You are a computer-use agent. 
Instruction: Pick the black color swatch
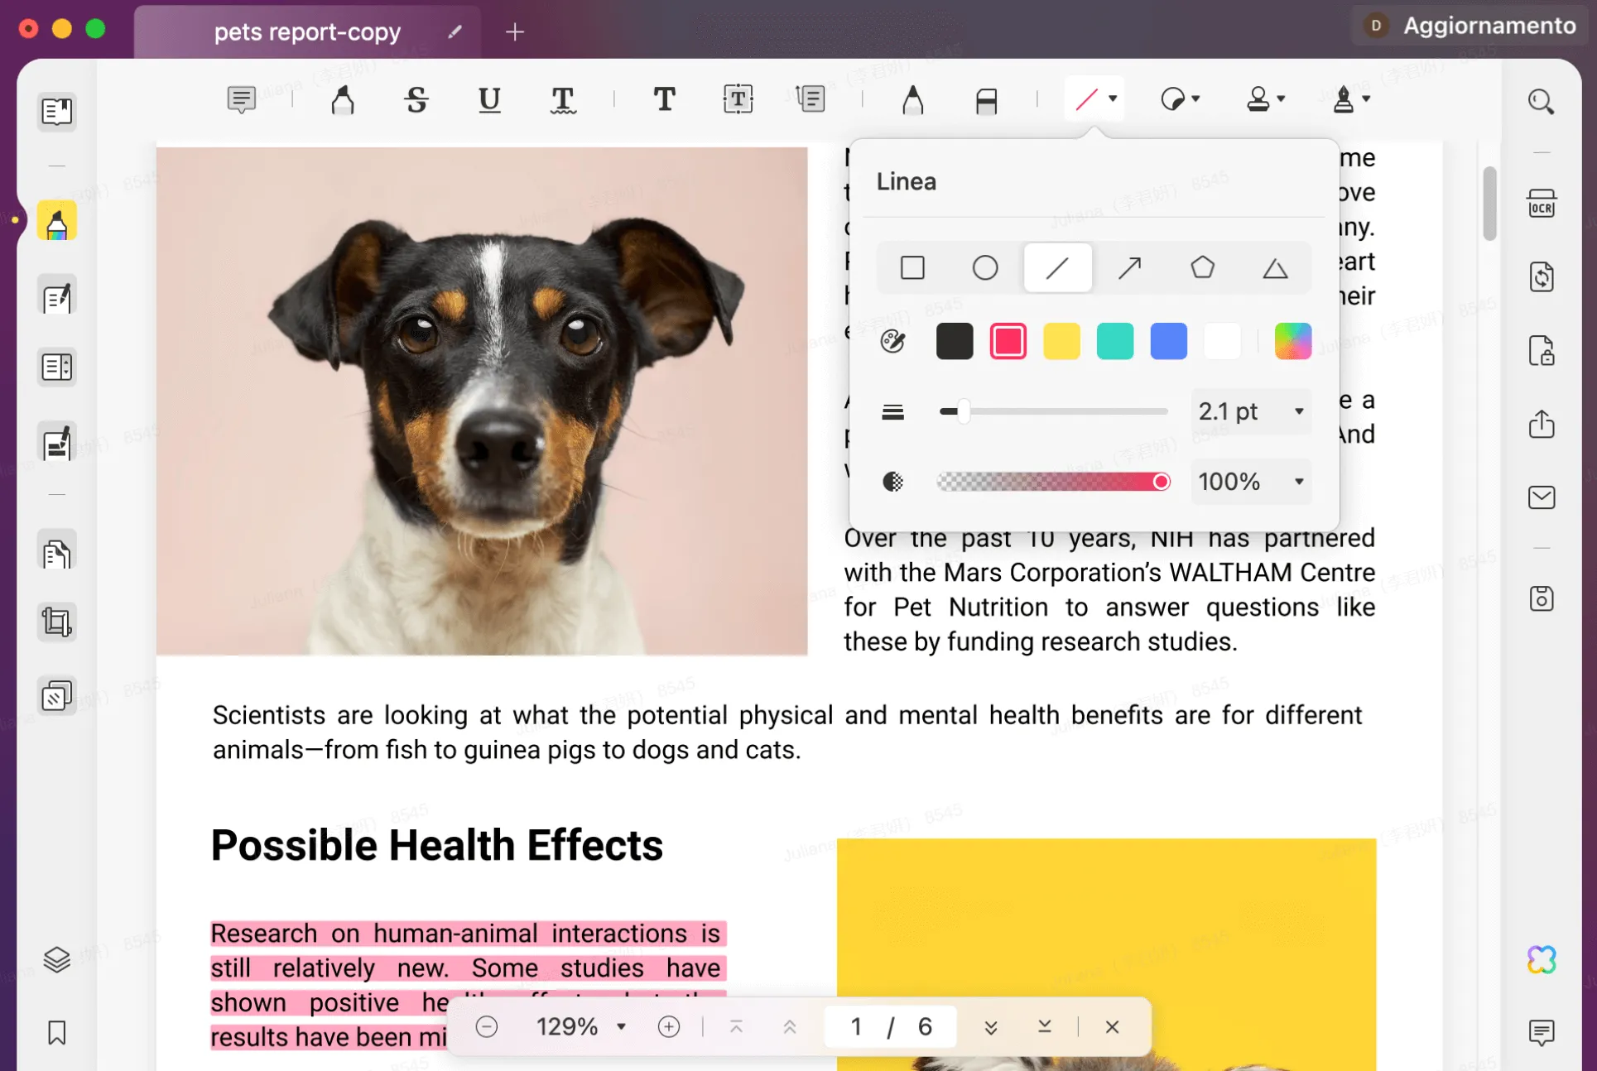click(954, 341)
